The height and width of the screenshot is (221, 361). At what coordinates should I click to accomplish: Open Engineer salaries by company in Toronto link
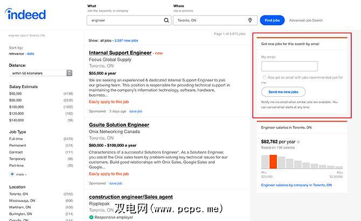295,184
